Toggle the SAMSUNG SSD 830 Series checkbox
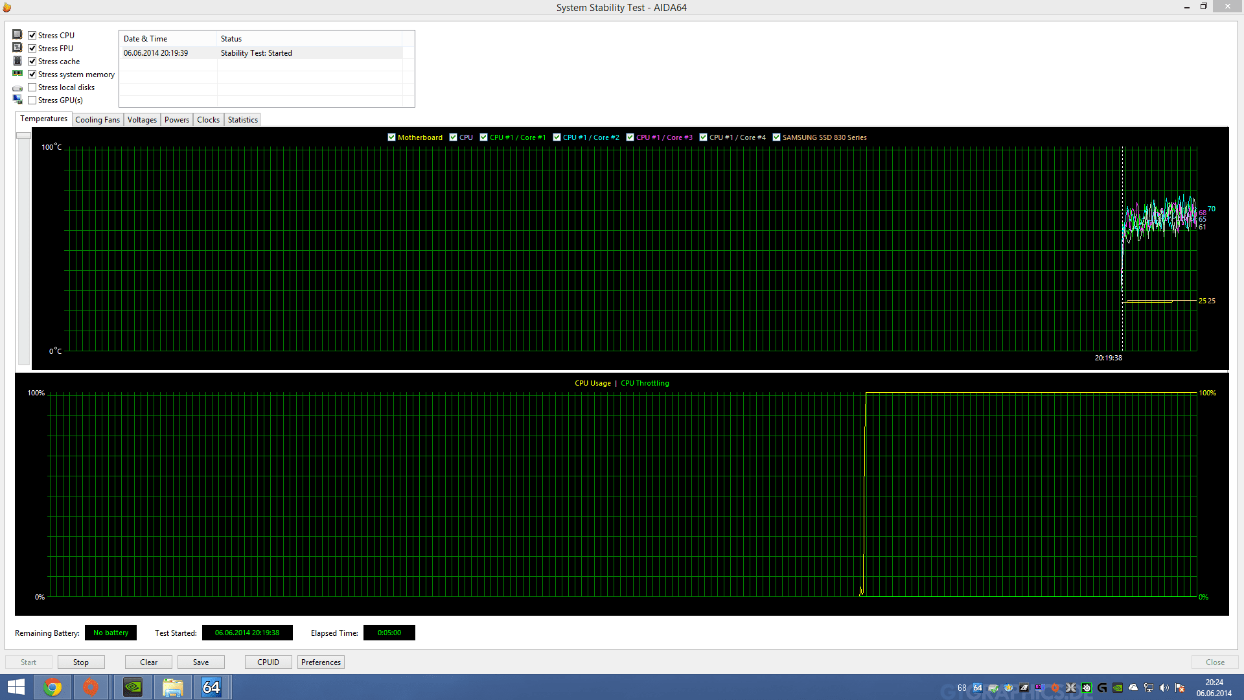This screenshot has width=1244, height=700. pyautogui.click(x=776, y=137)
